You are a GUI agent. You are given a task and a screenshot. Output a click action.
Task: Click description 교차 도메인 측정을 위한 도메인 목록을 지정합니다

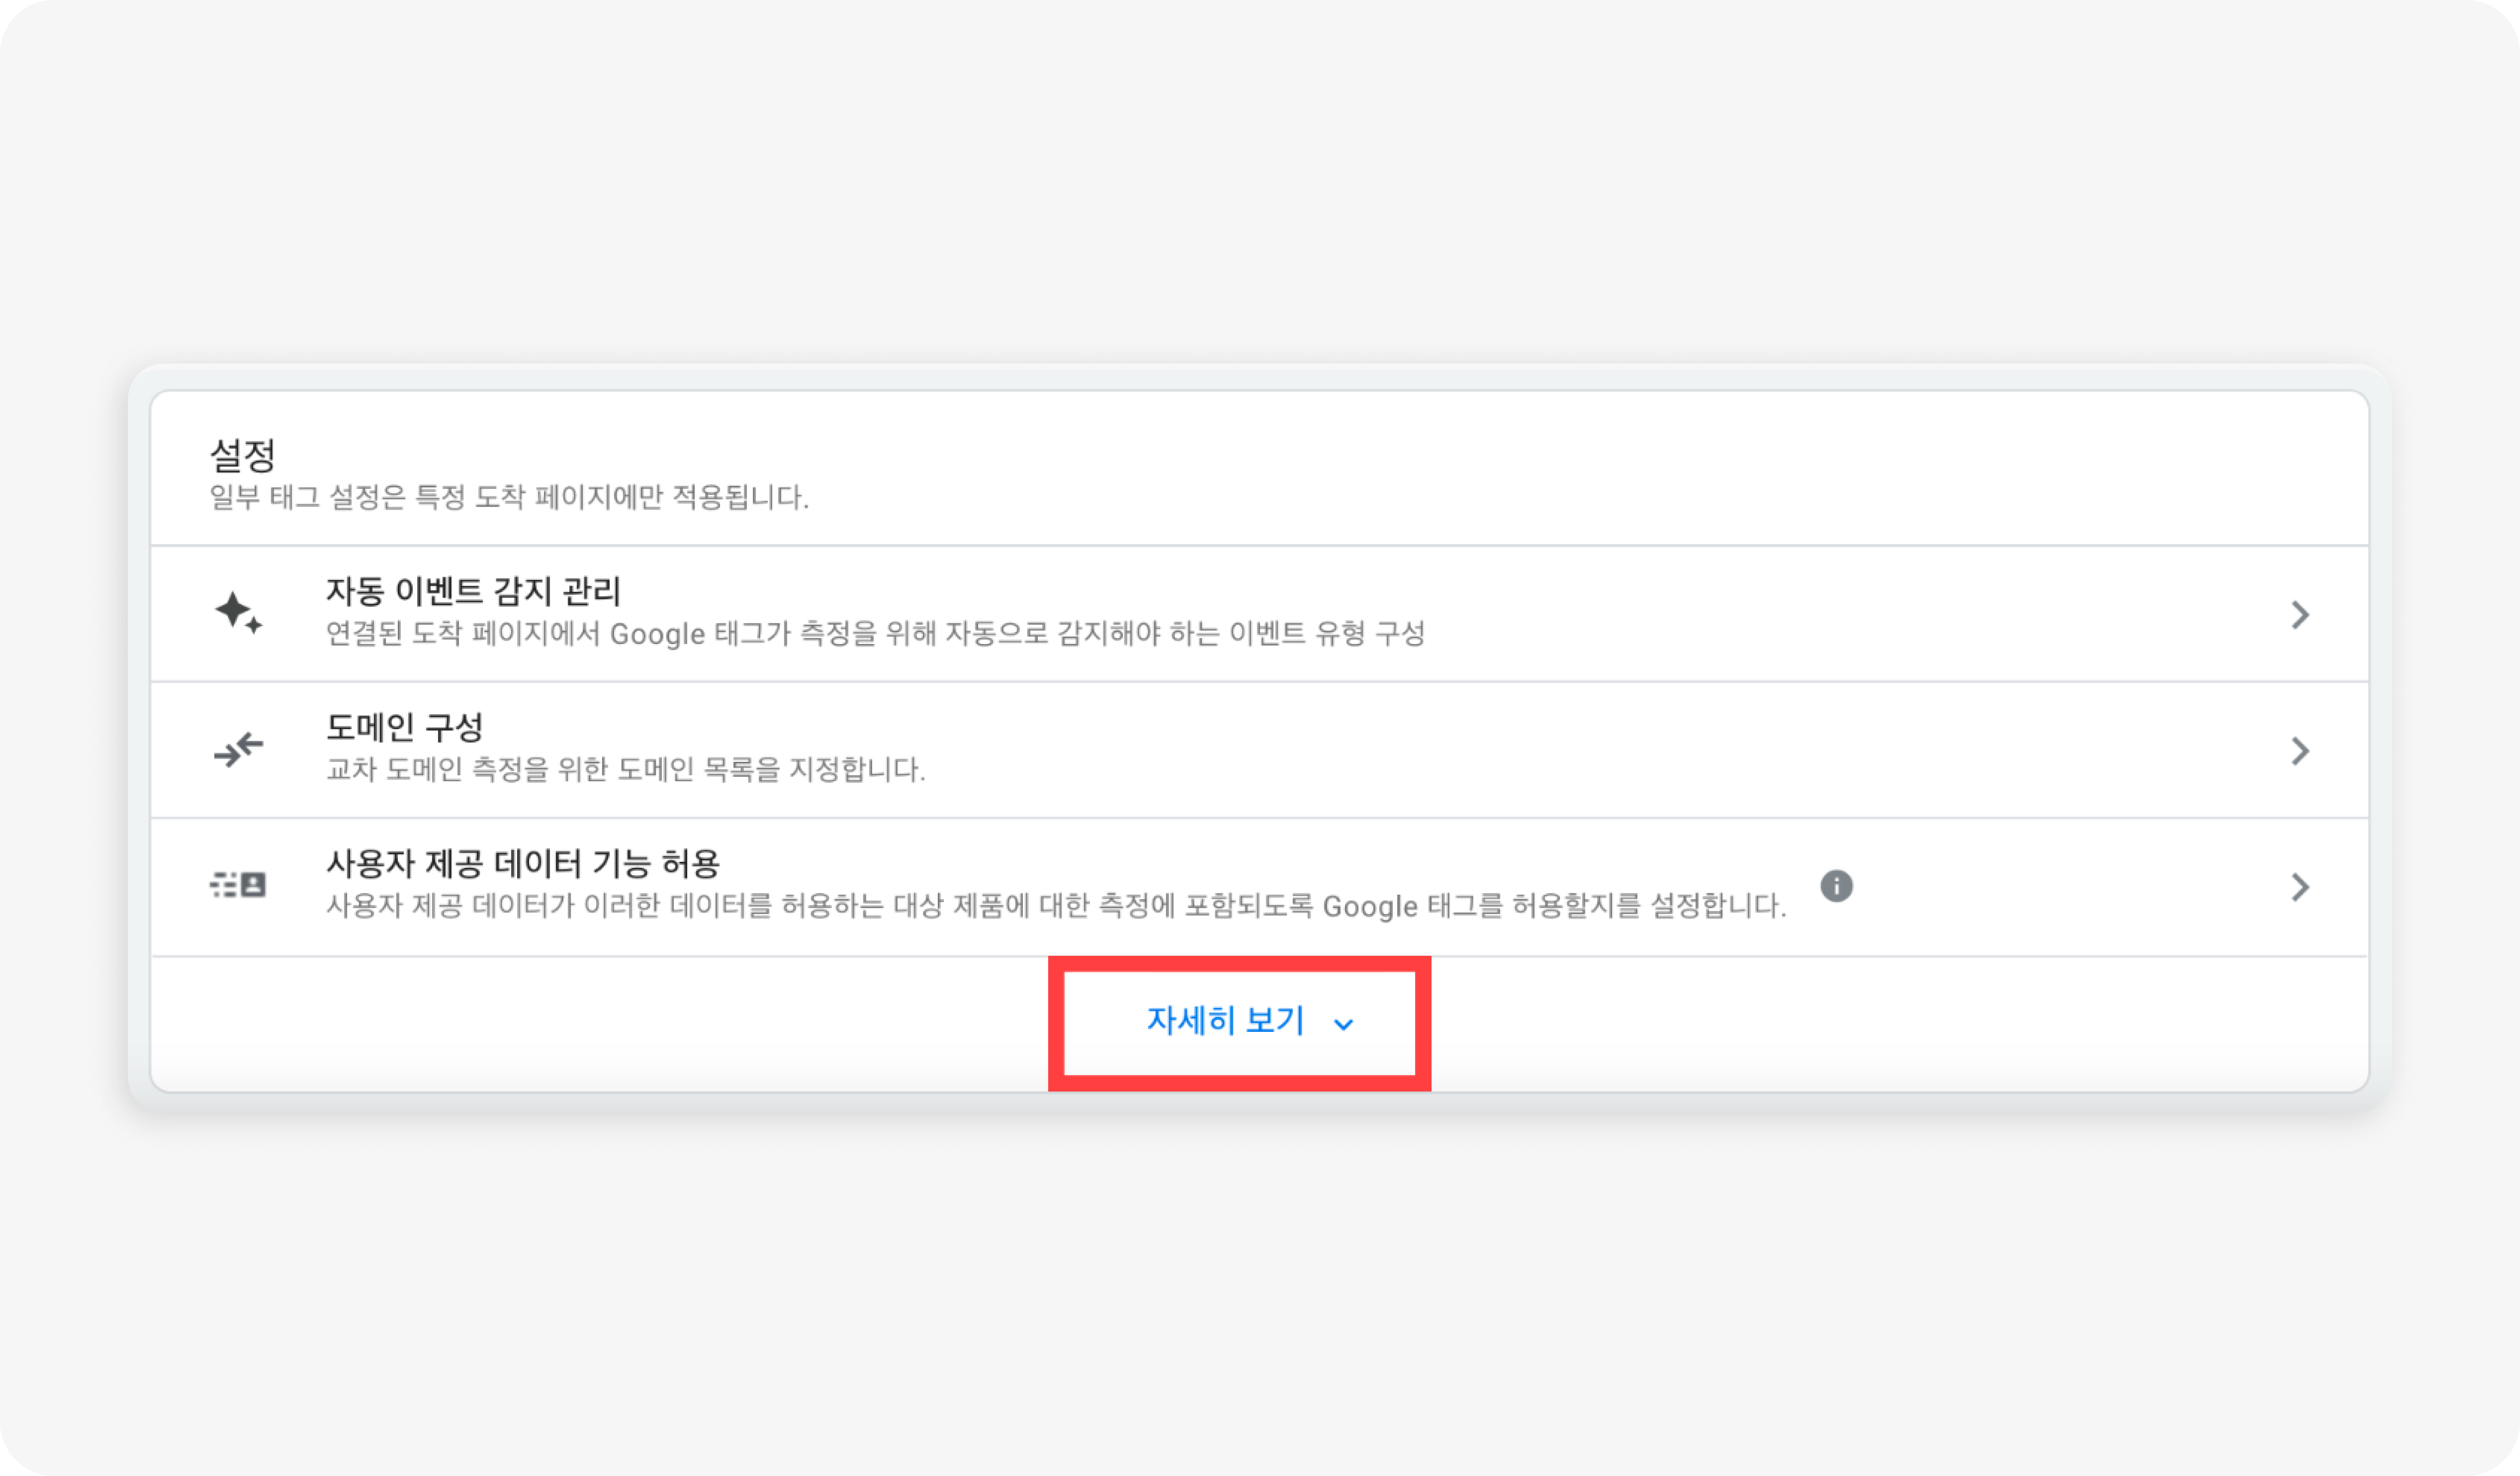point(626,769)
